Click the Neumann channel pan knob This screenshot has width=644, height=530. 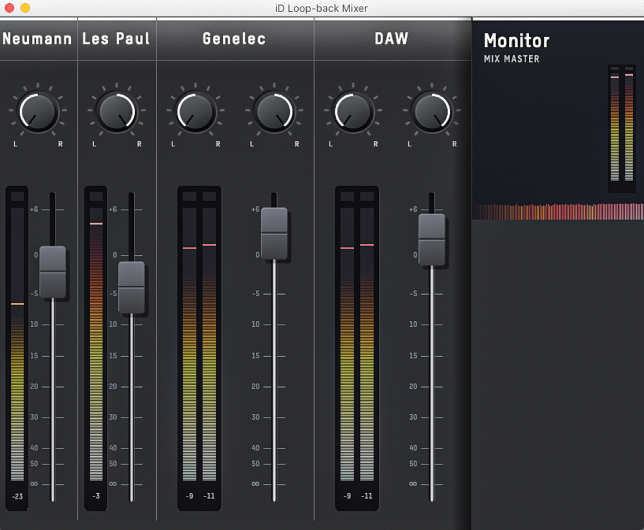pos(37,112)
